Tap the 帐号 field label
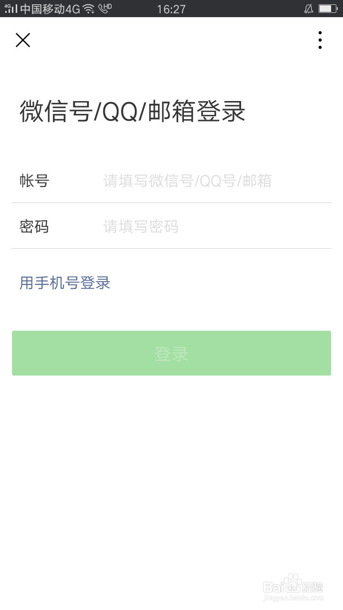The image size is (343, 610). (x=34, y=181)
